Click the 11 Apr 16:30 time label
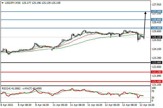 (95, 105)
